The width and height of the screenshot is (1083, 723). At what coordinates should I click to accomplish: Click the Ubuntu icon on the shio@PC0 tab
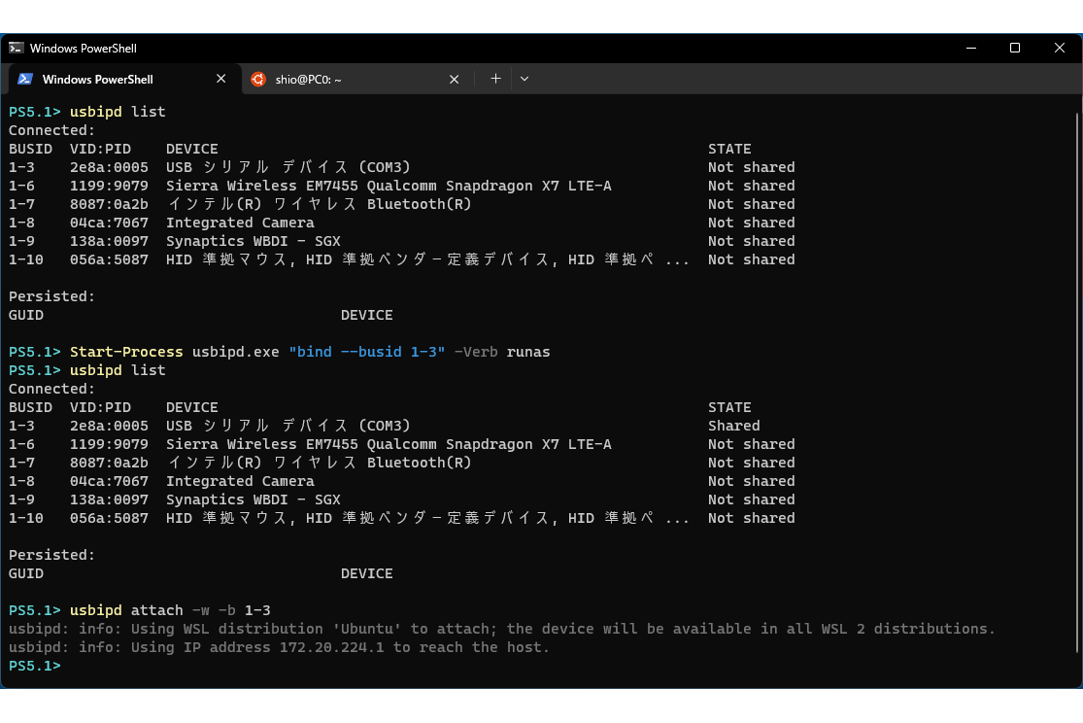click(x=258, y=79)
